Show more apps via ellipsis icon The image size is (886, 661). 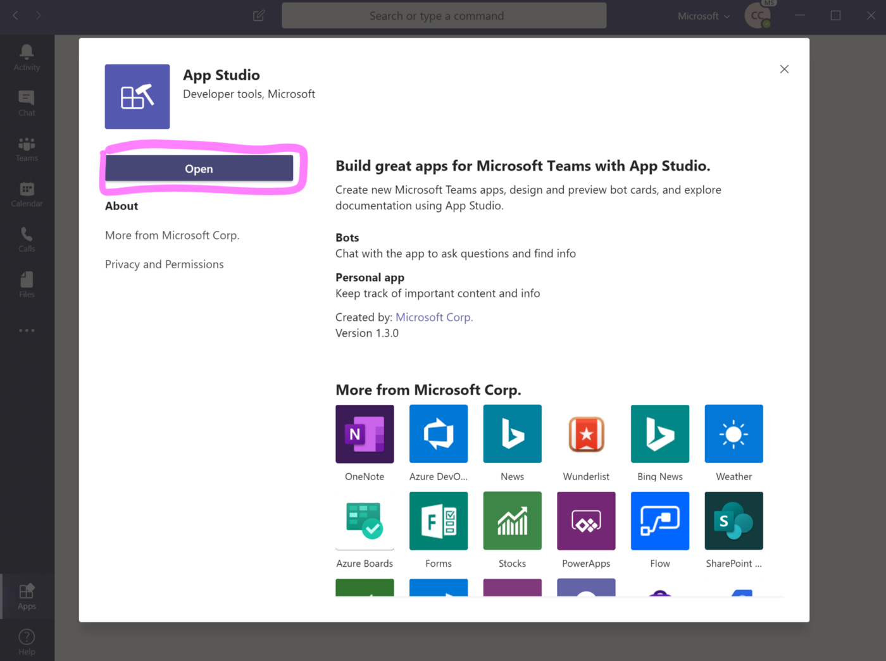click(27, 330)
